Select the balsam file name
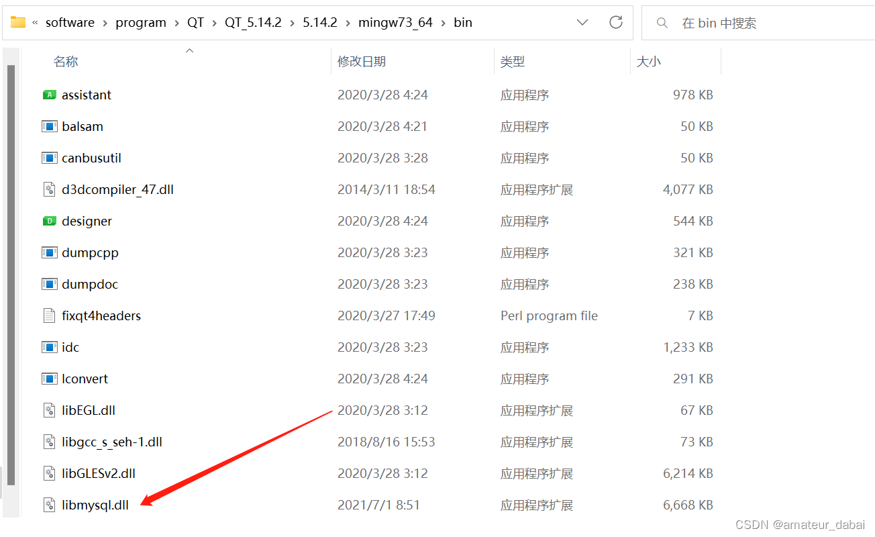 coord(83,126)
